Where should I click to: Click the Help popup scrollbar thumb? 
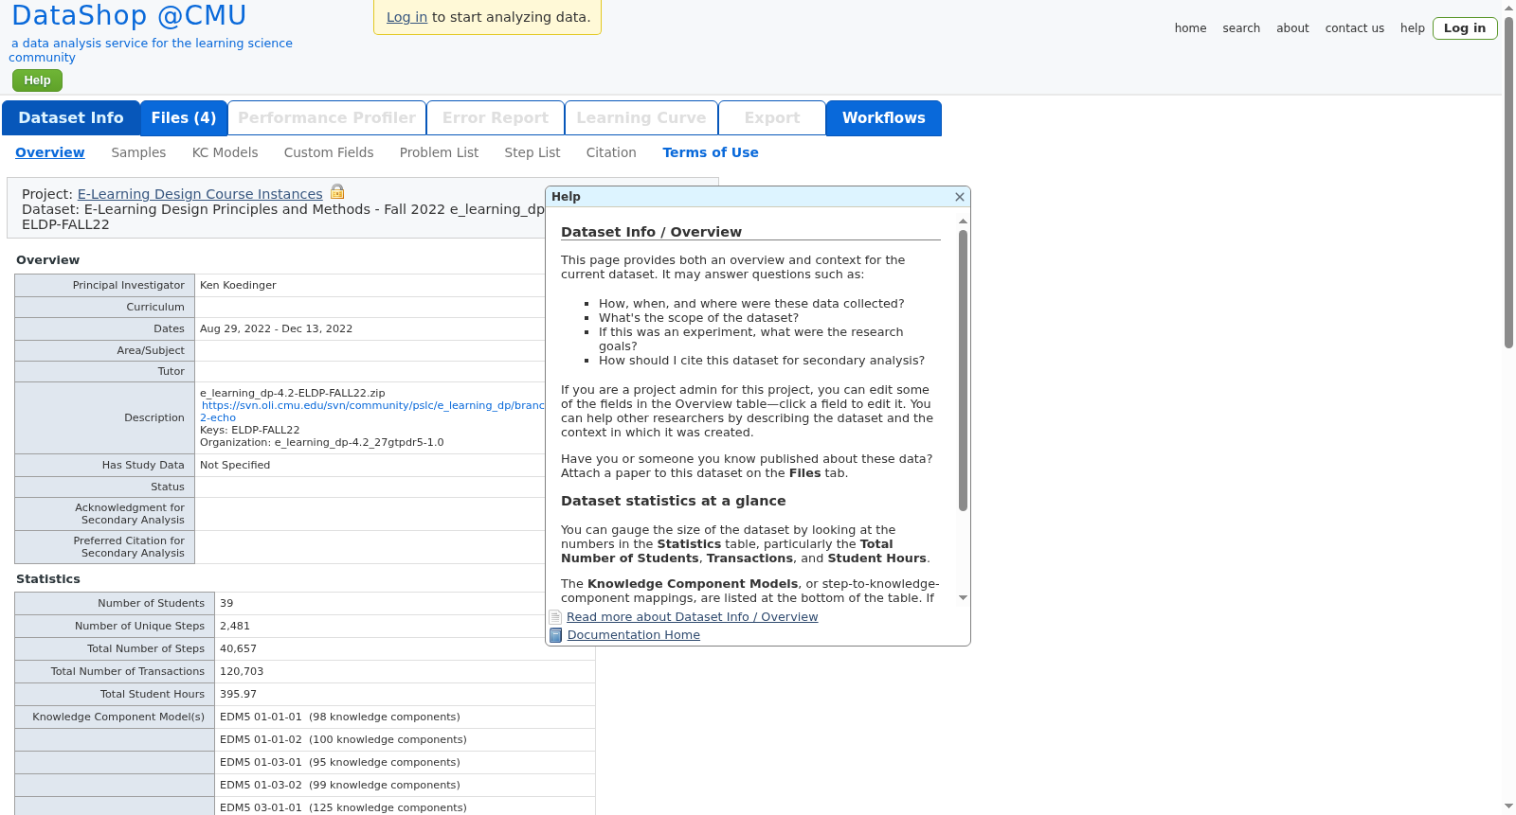963,370
